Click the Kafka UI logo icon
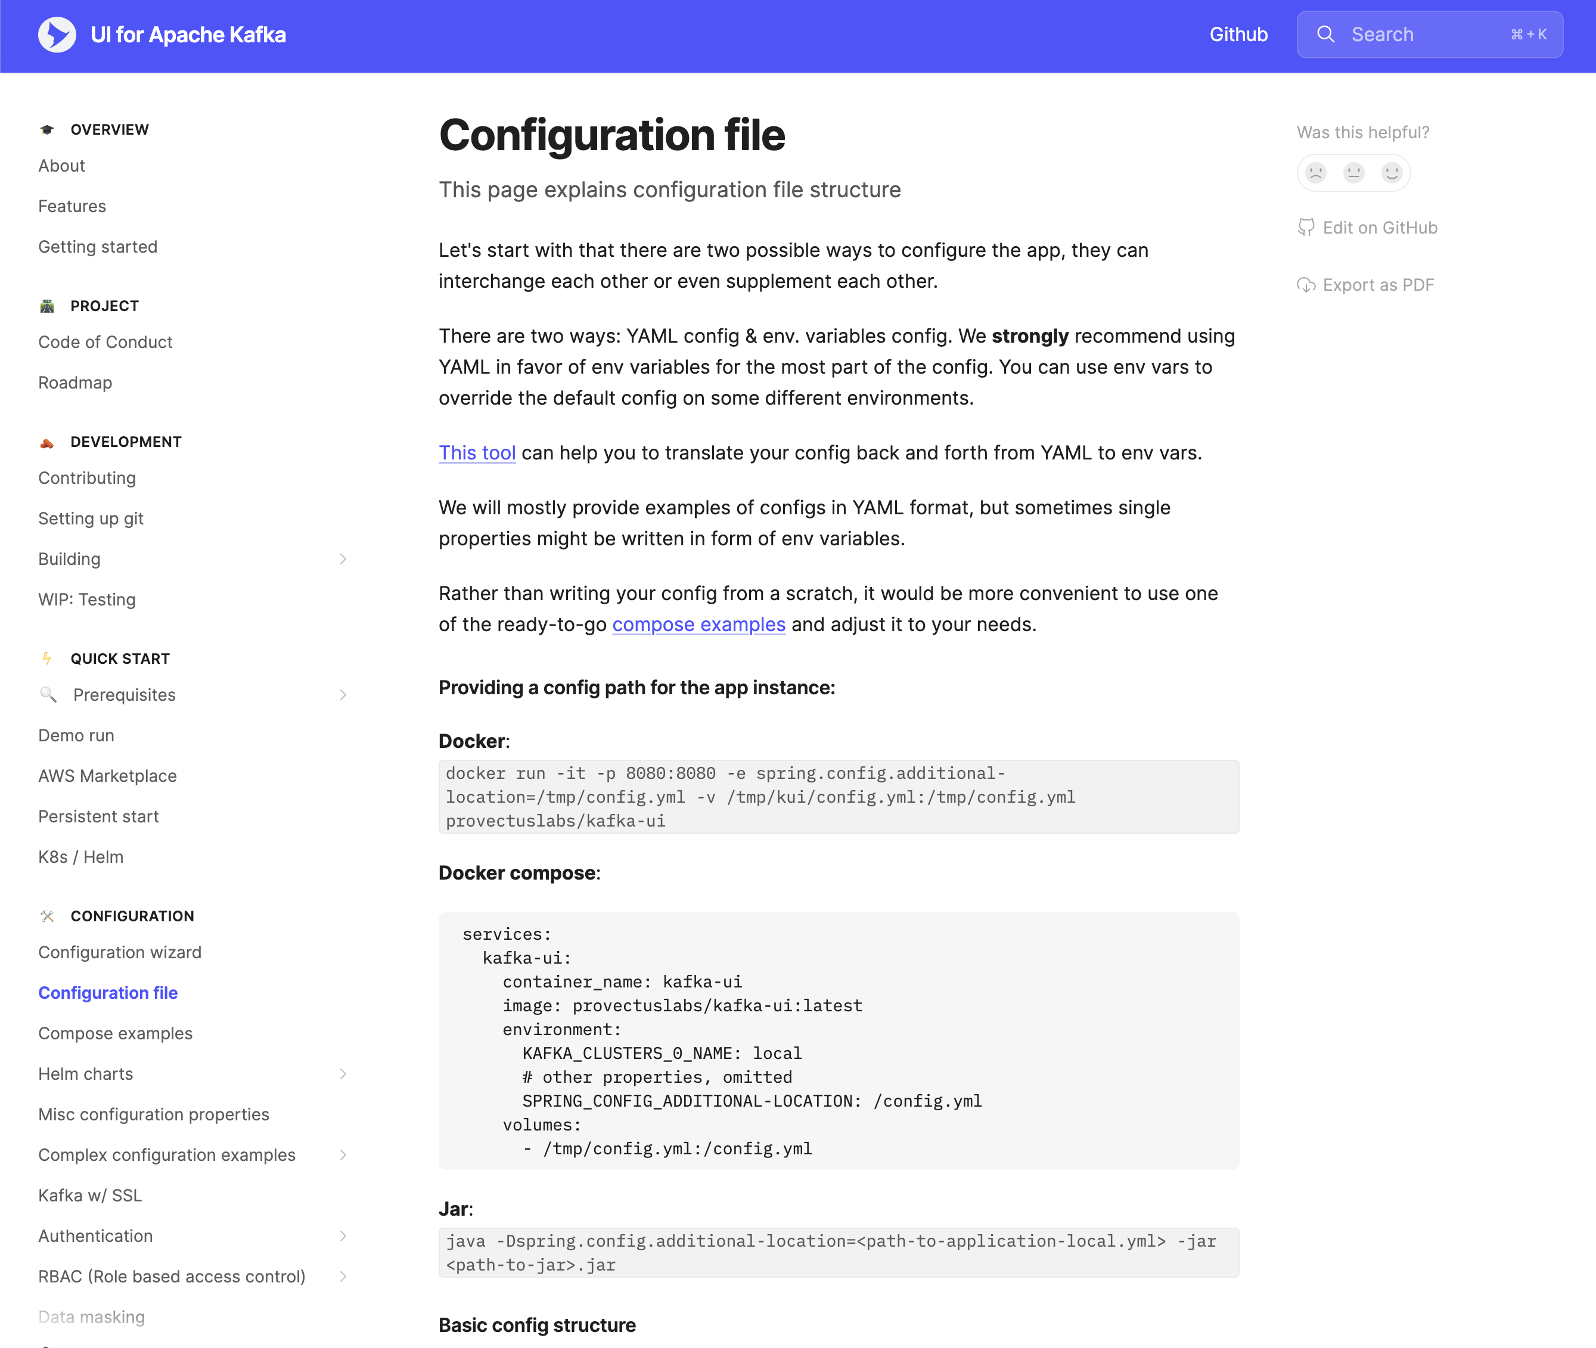1596x1348 pixels. coord(57,35)
